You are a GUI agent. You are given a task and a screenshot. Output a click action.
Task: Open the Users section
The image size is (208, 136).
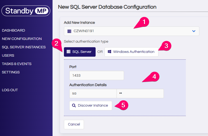tap(8, 56)
